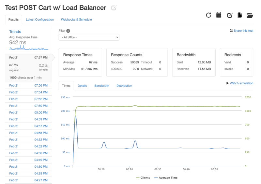Toggle the Clients legend series
The height and width of the screenshot is (184, 261).
click(x=143, y=178)
